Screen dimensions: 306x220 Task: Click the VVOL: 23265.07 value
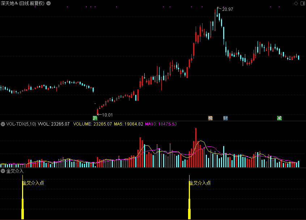click(x=54, y=124)
